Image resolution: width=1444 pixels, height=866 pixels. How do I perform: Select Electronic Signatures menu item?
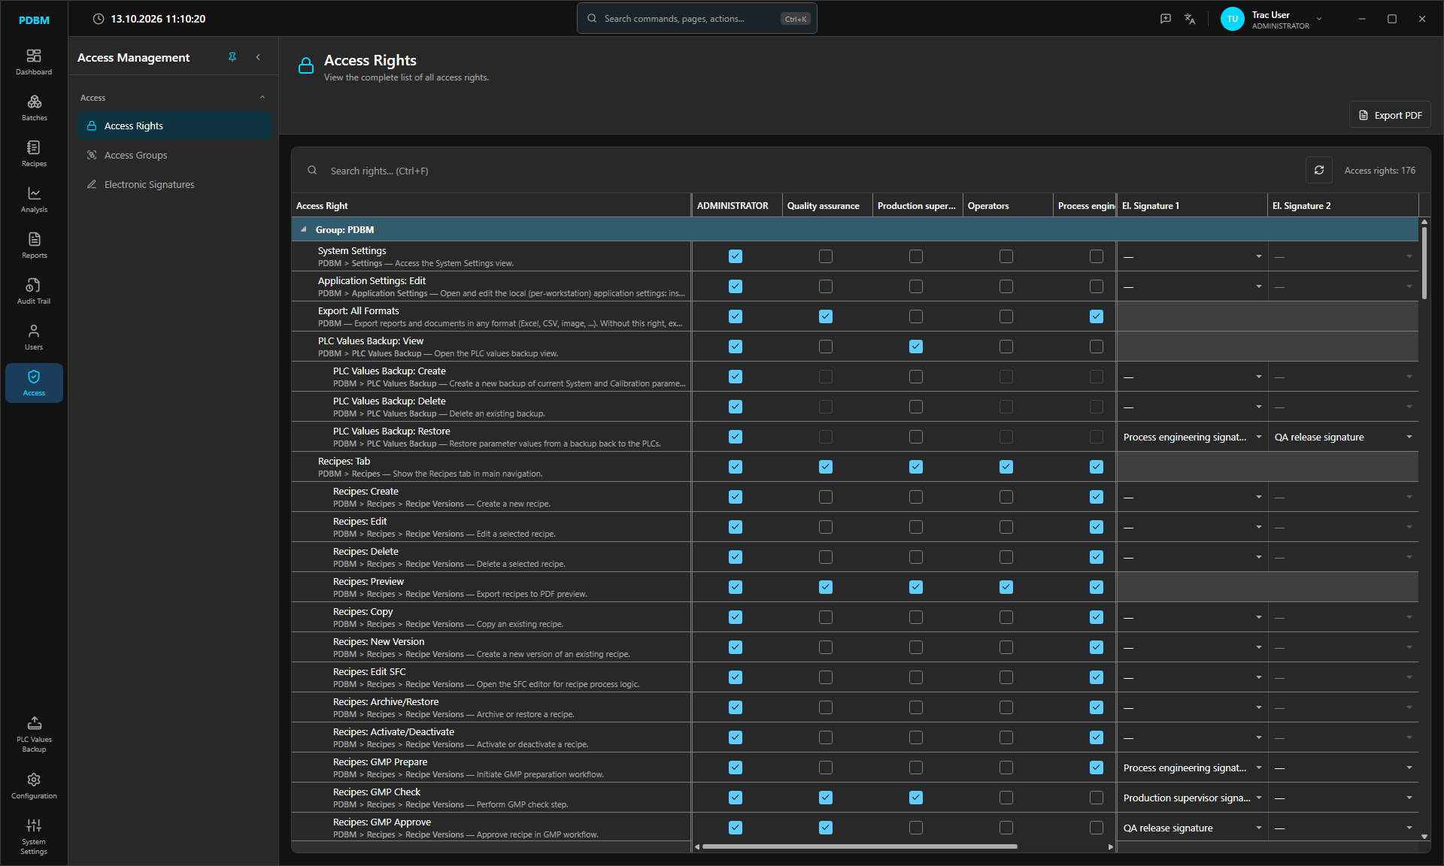[x=174, y=184]
